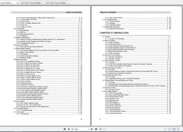Click the TABLE OF CONTENTS header on left page
The image size is (183, 132).
[74, 12]
